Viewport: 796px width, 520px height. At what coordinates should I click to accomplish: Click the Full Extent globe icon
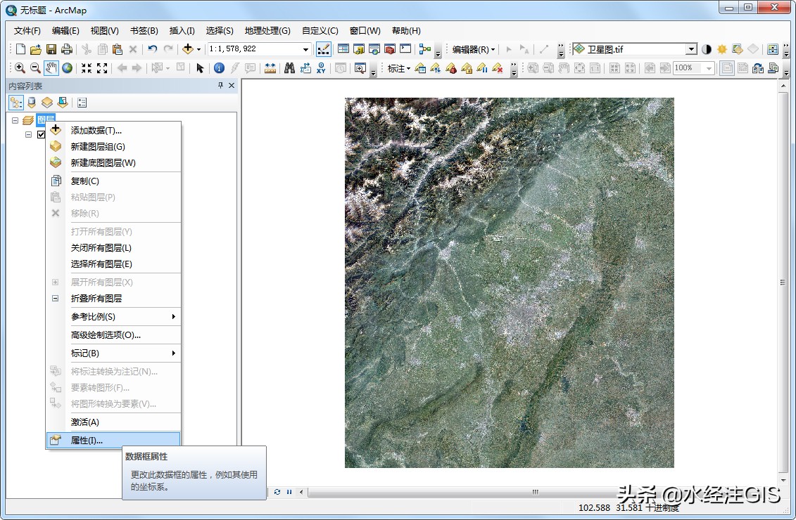tap(67, 68)
